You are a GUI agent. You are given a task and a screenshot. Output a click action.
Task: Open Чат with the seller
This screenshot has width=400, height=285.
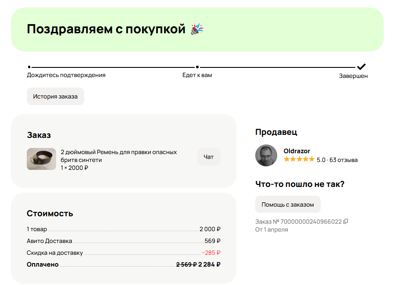209,157
